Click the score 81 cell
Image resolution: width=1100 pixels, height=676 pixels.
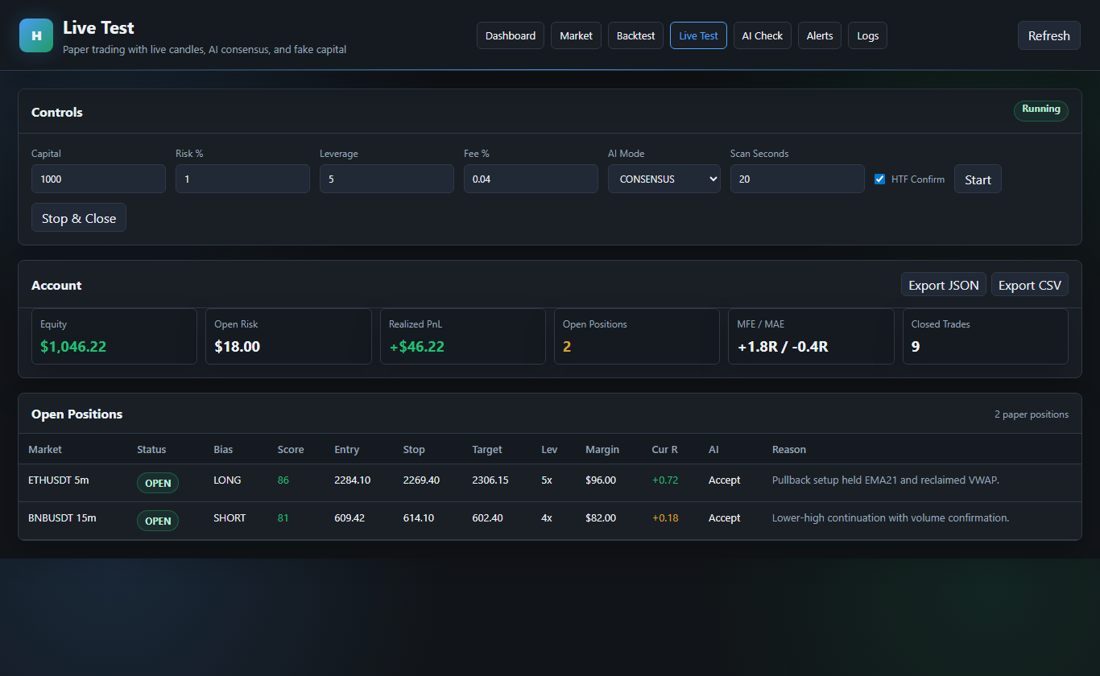click(283, 517)
